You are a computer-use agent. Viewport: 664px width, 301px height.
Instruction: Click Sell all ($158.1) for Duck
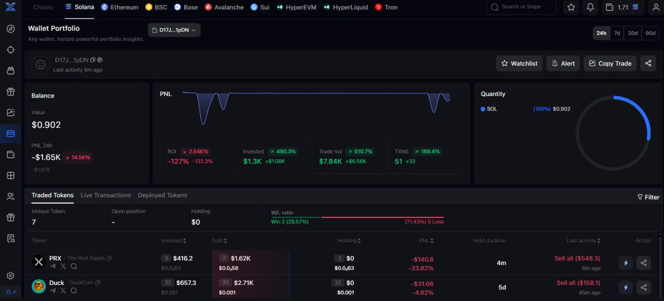[578, 283]
